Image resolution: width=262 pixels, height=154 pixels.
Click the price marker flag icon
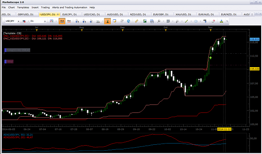pos(205,21)
